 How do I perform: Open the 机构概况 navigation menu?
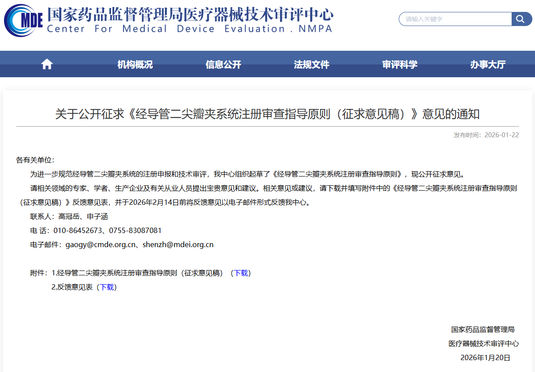[x=134, y=64]
